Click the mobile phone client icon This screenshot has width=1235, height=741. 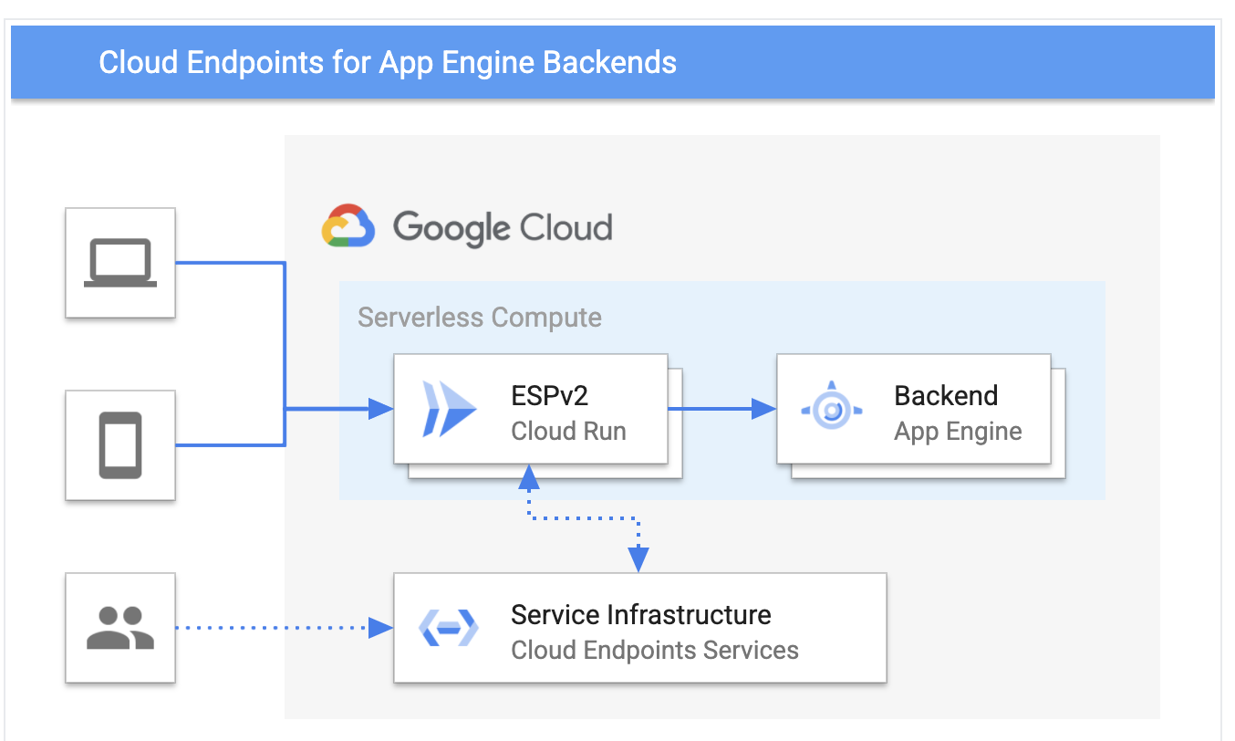tap(120, 445)
